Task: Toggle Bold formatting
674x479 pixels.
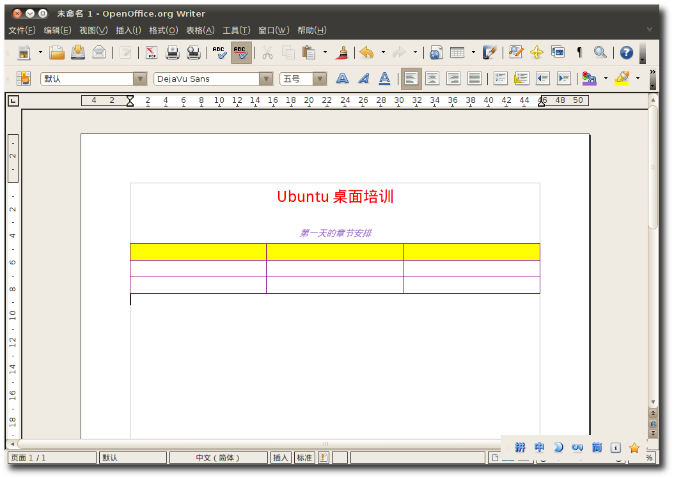Action: tap(342, 79)
